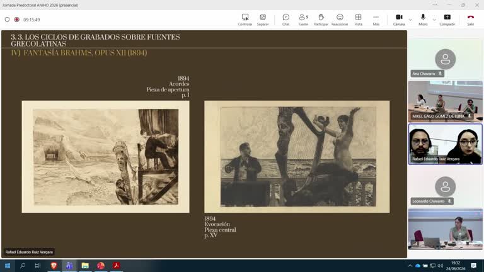The height and width of the screenshot is (272, 484).
Task: Toggle the Micro microphone
Action: (423, 20)
